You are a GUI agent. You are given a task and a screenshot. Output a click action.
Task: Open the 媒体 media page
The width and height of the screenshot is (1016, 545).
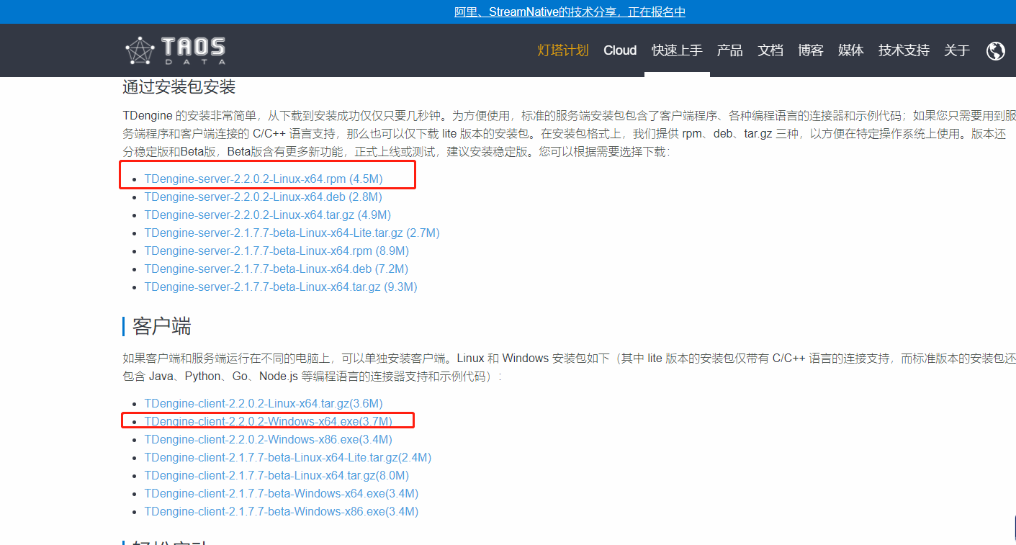(850, 50)
